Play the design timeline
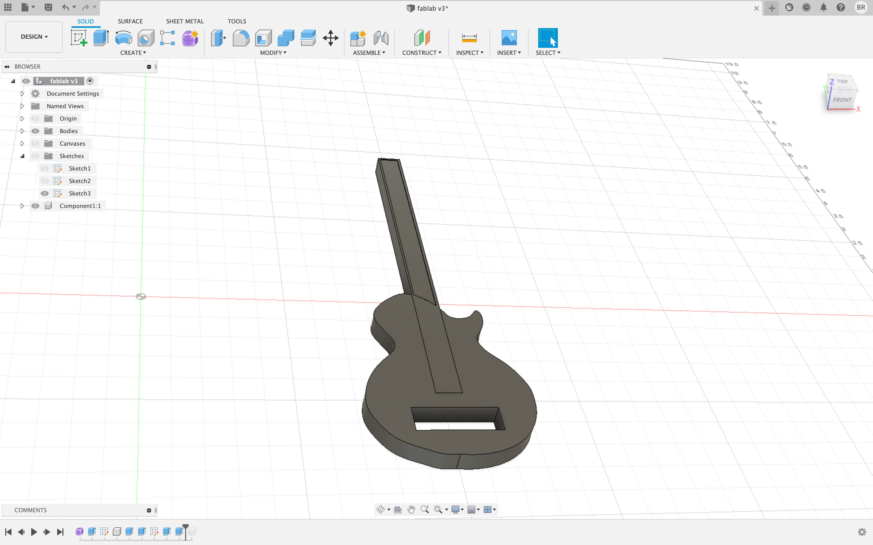The image size is (873, 545). coord(34,532)
